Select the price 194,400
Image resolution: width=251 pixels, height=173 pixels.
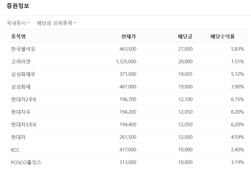[x=128, y=124]
